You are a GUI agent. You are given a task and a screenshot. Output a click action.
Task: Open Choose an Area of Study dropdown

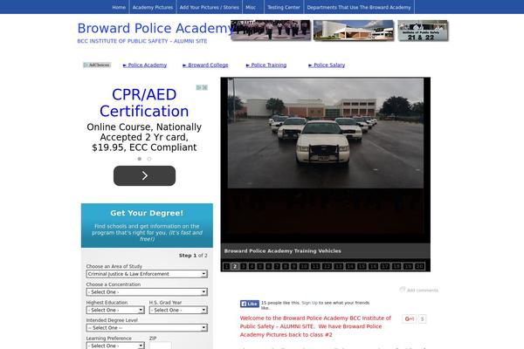click(147, 274)
